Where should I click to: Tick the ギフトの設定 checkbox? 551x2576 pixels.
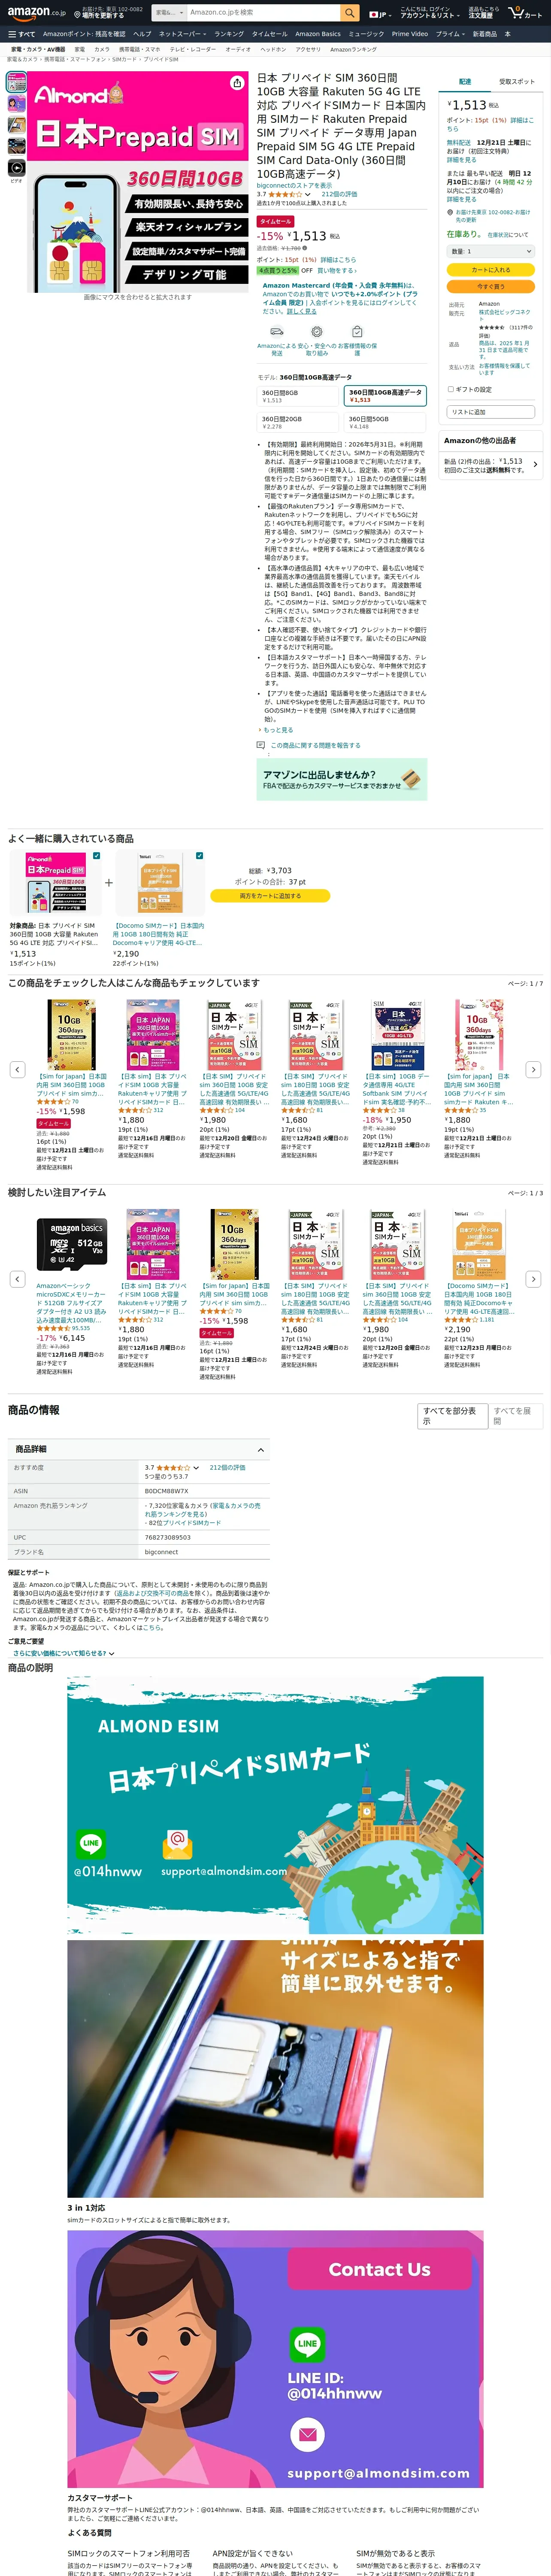450,389
